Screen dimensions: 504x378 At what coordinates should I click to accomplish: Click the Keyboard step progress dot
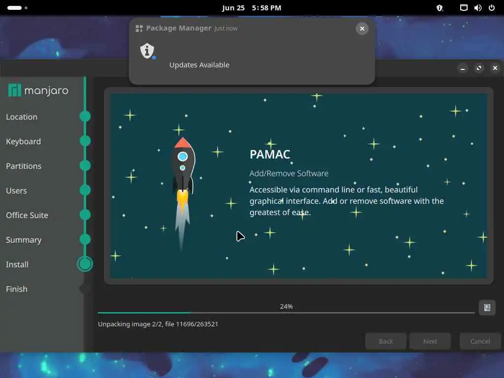[85, 141]
